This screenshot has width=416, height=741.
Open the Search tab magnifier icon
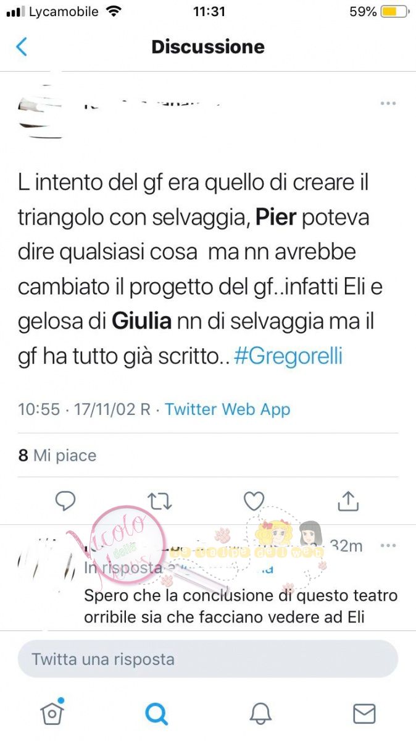[156, 714]
